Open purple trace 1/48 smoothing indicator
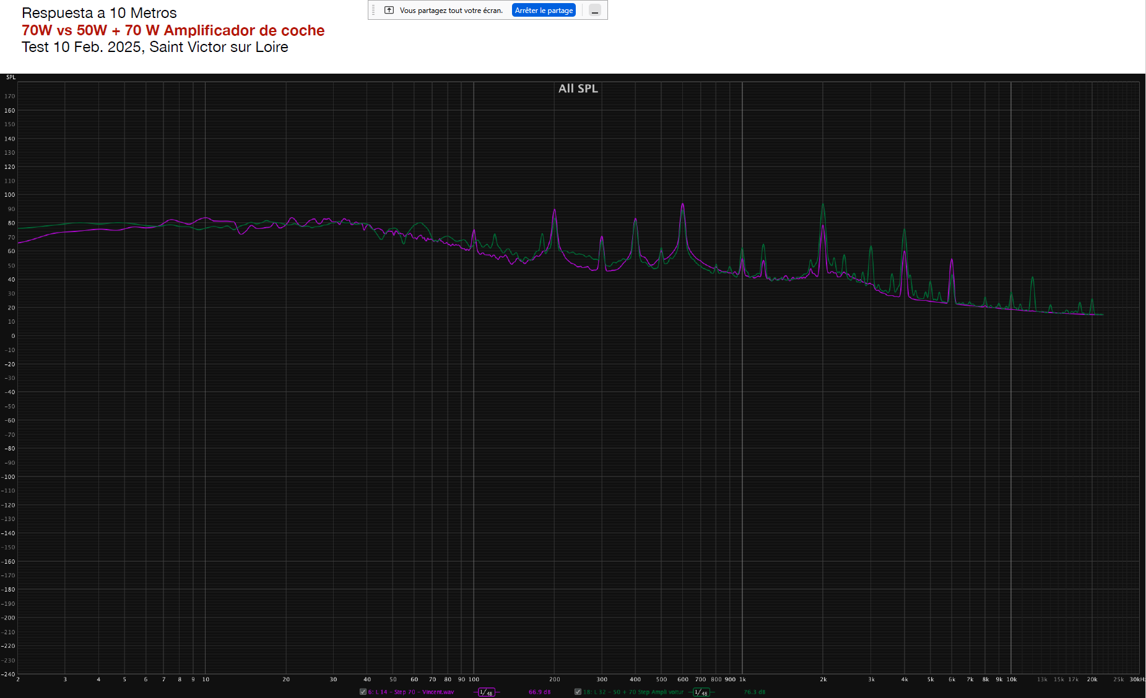 (x=487, y=692)
